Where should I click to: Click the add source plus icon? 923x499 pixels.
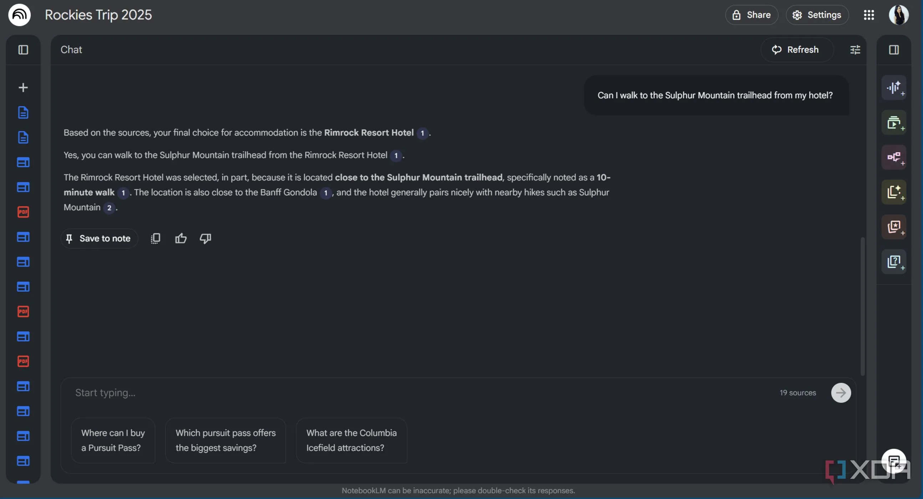[x=23, y=88]
